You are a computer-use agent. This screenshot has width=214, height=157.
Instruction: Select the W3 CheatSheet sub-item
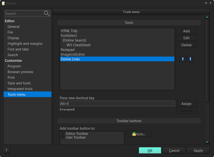[x=78, y=45]
